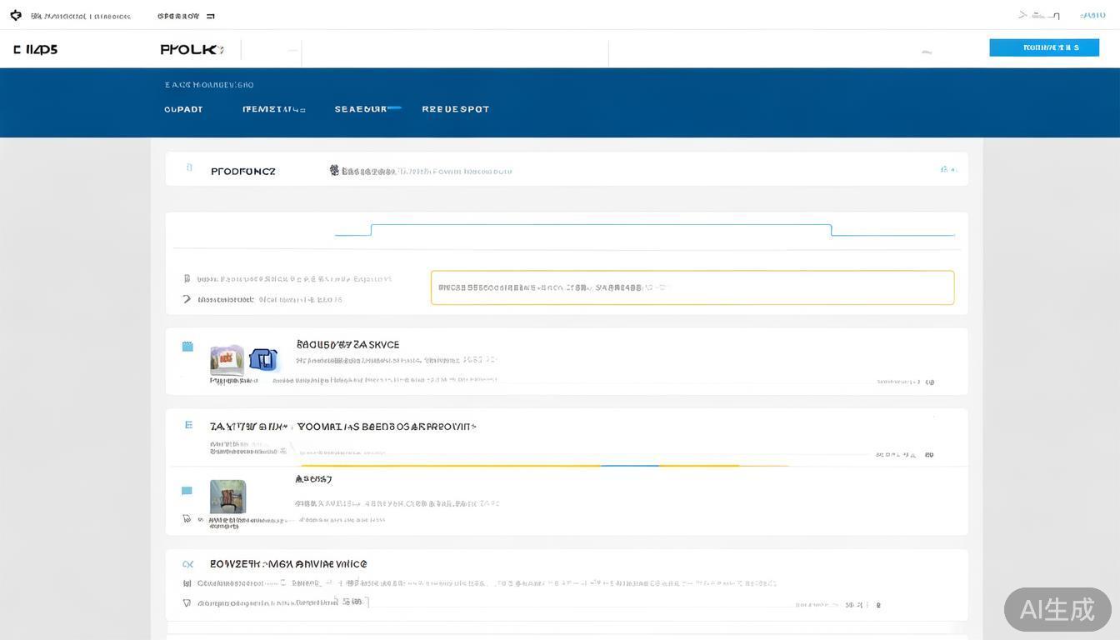Click the blue E icon beside second listing
Viewport: 1120px width, 640px height.
pyautogui.click(x=188, y=425)
